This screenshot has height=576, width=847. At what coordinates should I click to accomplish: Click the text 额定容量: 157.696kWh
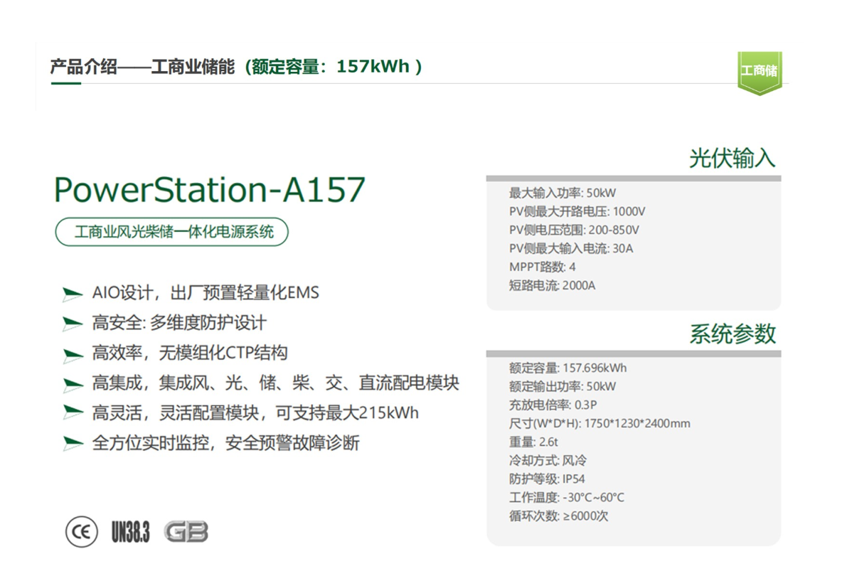(568, 368)
